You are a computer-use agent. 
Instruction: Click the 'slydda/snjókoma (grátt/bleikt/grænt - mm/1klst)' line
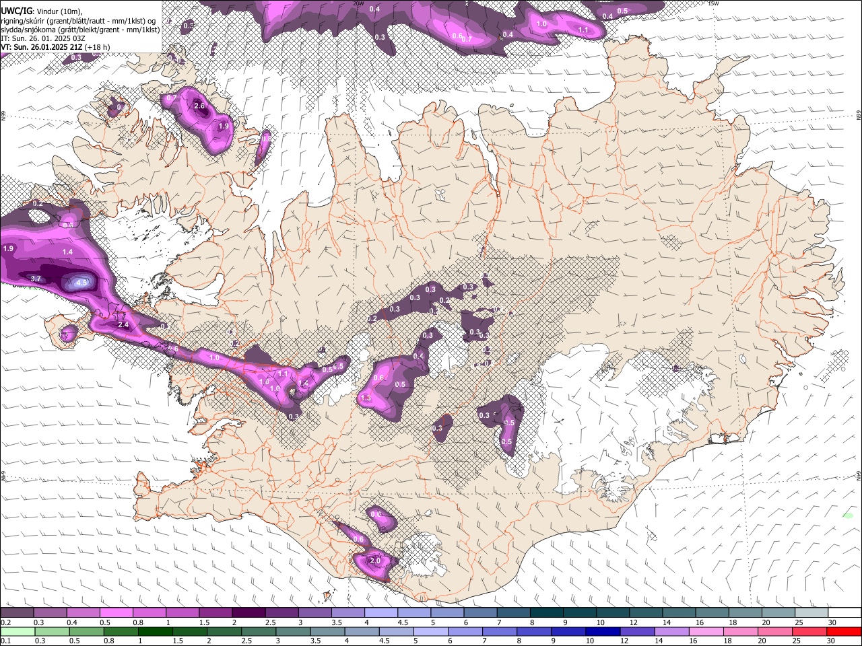80,30
